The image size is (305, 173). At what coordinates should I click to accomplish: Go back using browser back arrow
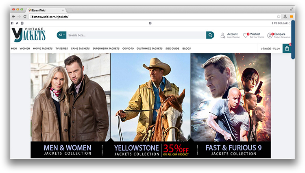coord(13,17)
